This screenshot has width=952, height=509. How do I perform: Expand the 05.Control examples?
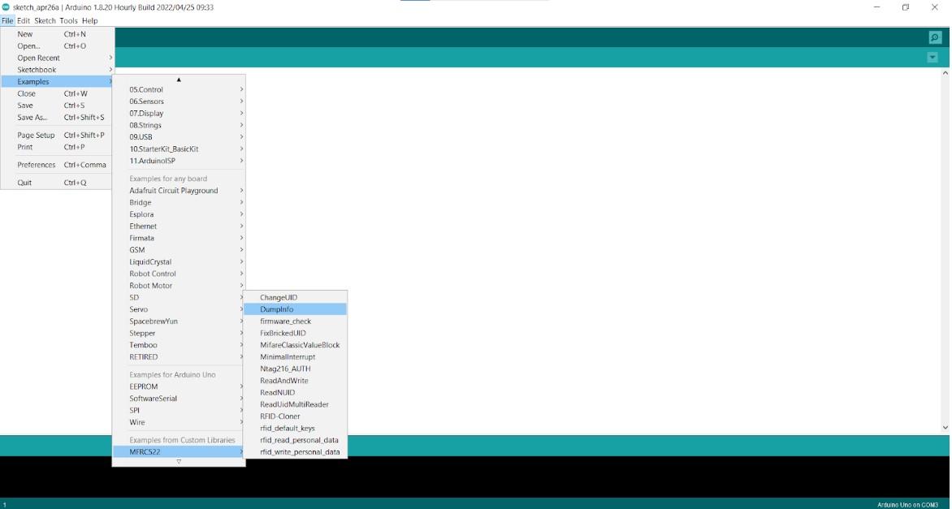pos(179,90)
